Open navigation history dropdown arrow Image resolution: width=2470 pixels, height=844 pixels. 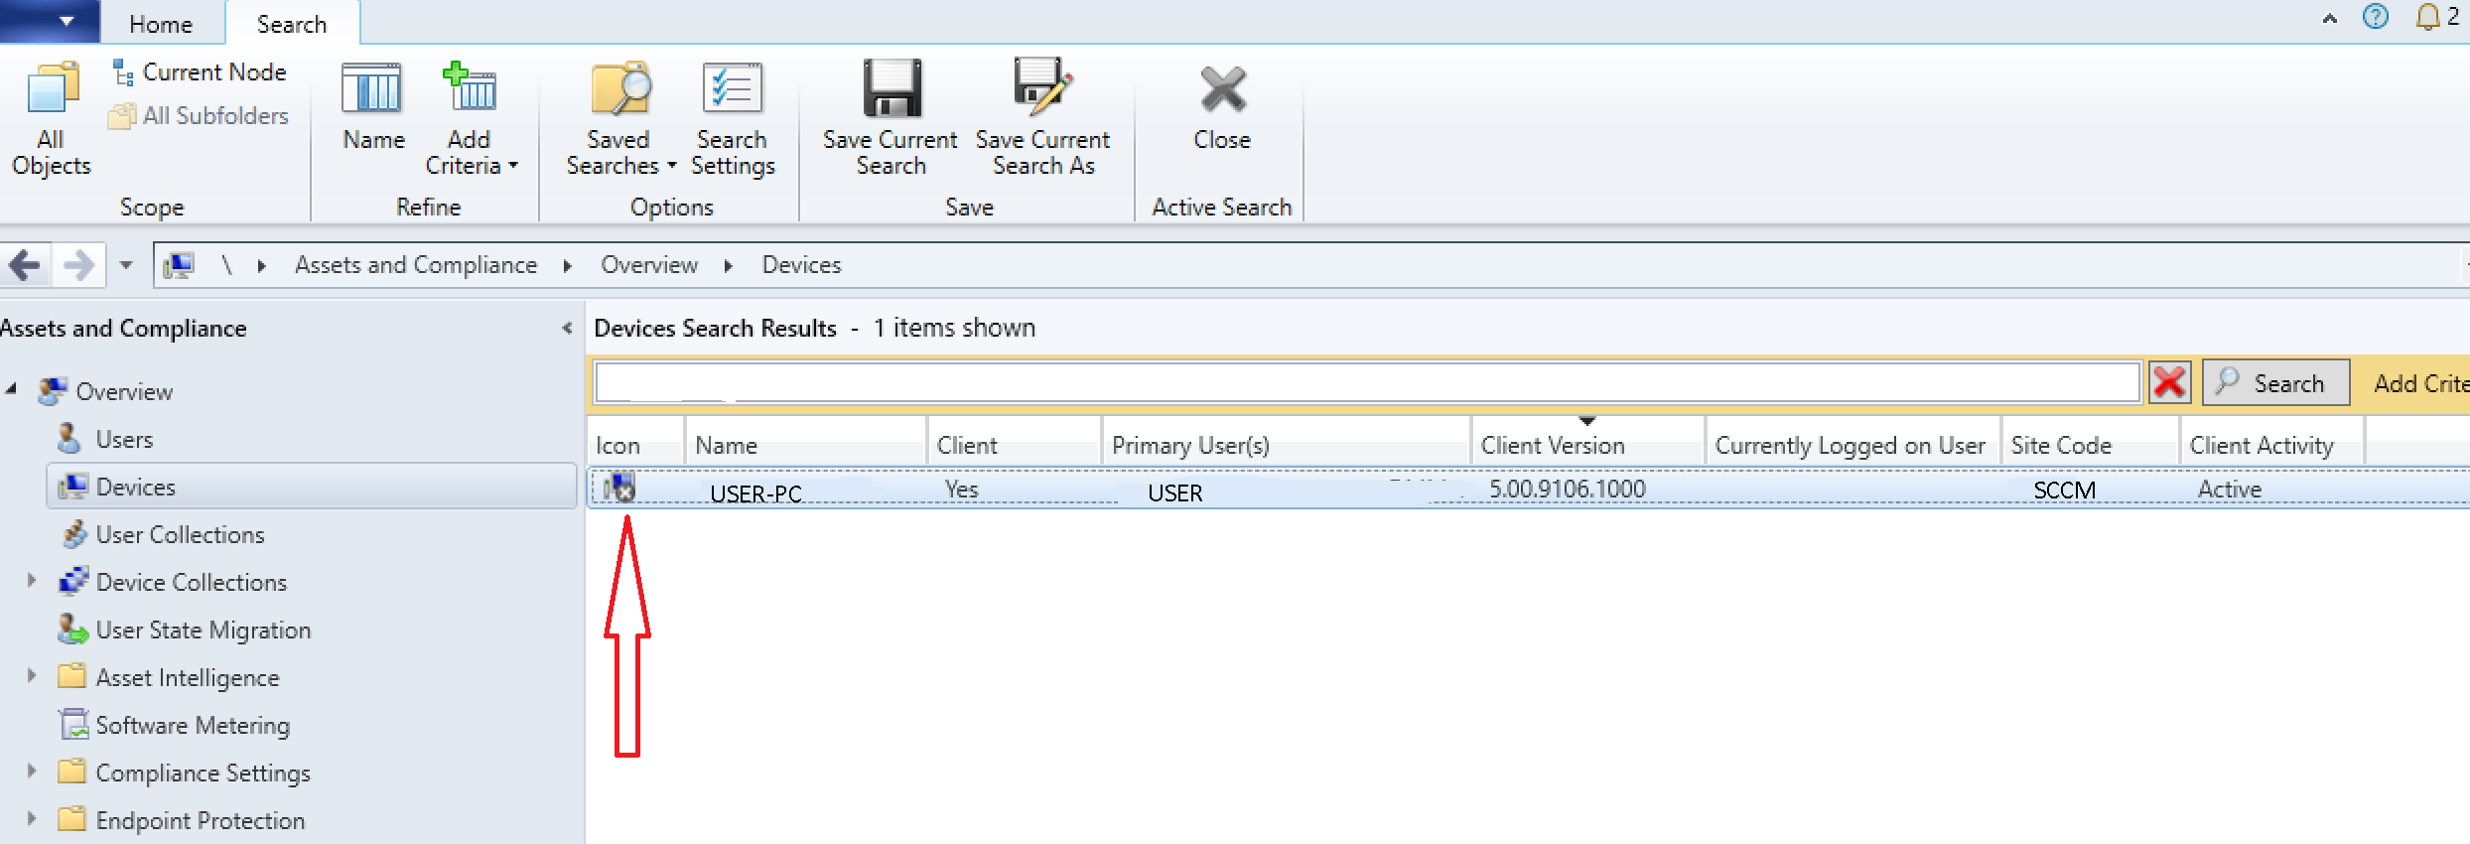click(x=126, y=265)
